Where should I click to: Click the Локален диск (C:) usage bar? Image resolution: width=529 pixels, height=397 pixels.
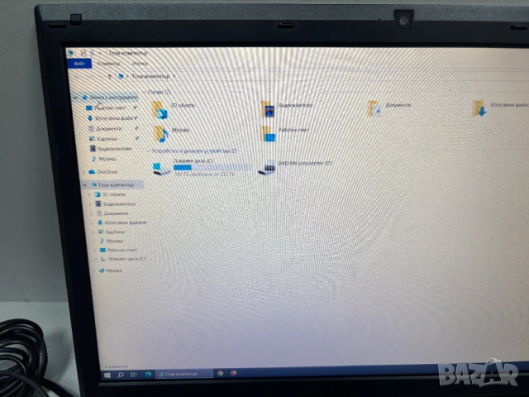click(x=212, y=167)
